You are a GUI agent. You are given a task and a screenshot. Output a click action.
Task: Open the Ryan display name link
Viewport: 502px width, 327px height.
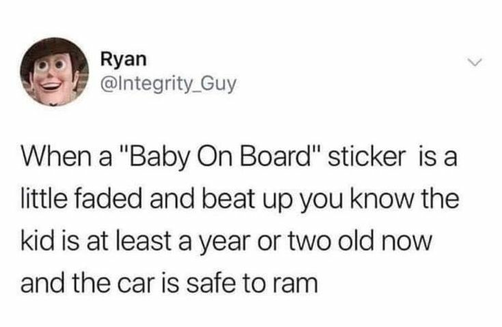[123, 61]
